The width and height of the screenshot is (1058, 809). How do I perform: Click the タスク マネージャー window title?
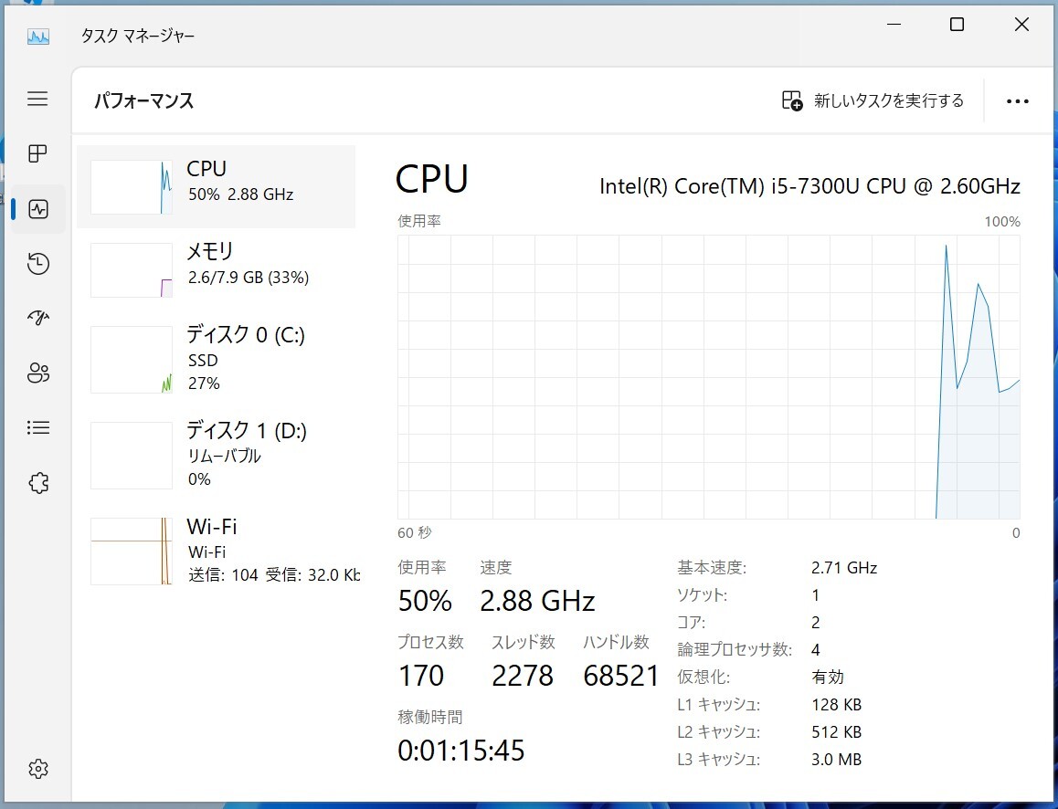[x=138, y=36]
